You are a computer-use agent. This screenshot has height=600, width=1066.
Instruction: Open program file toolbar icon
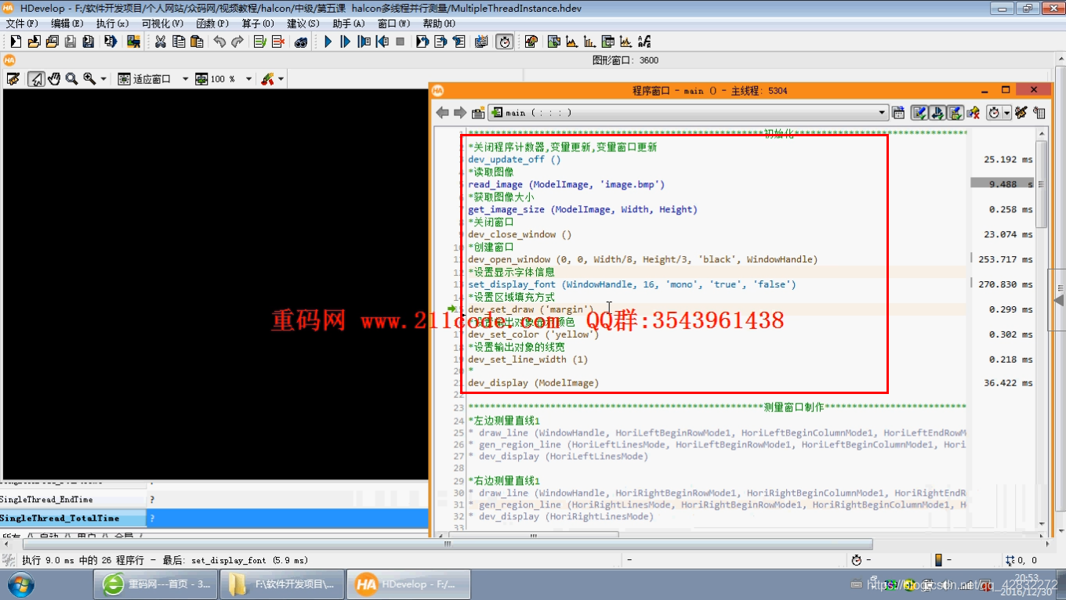pos(34,41)
